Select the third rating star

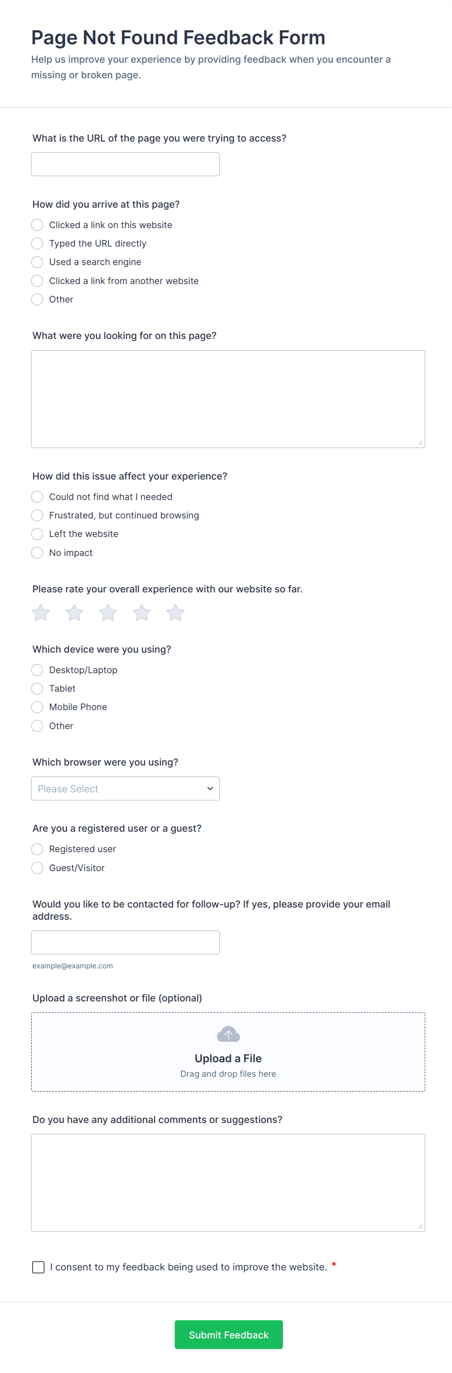coord(108,613)
